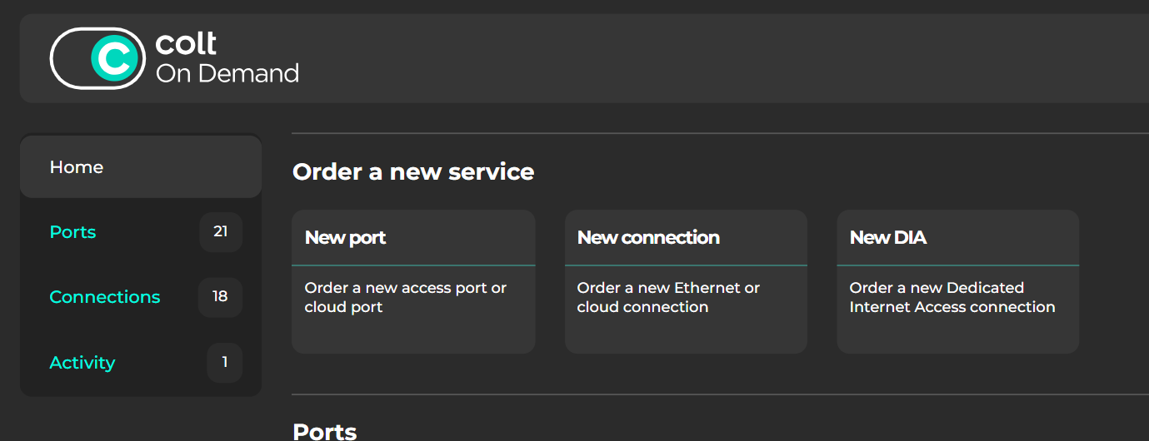Select the "New connection" card title
The width and height of the screenshot is (1149, 441).
[648, 238]
